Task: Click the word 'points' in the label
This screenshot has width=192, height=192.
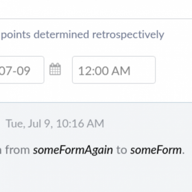Action: pos(16,35)
